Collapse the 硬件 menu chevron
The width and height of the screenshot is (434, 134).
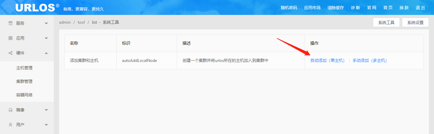coord(46,53)
